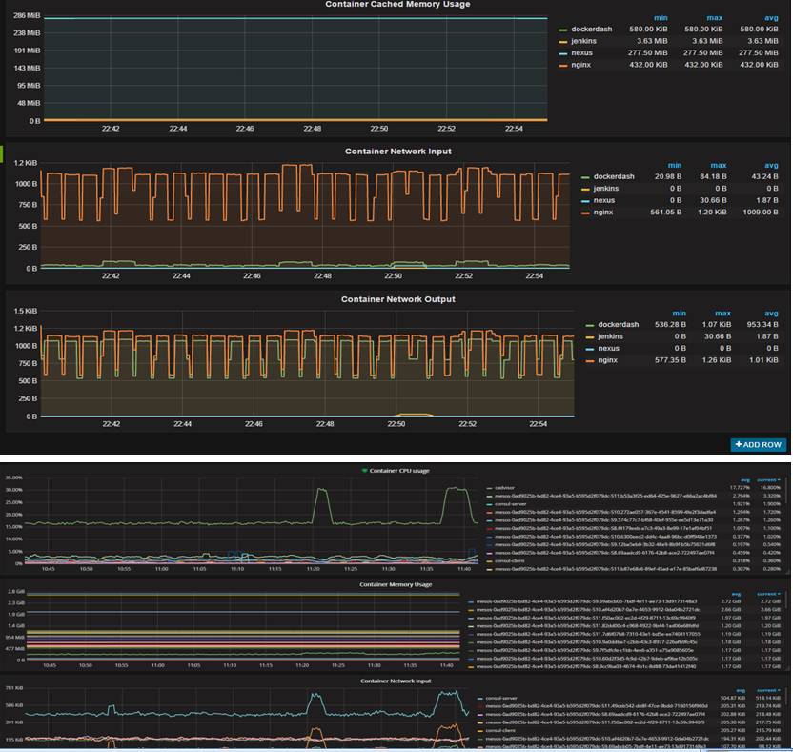This screenshot has height=752, width=793.
Task: Sort Memory Usage legend by avg column
Action: (x=737, y=594)
